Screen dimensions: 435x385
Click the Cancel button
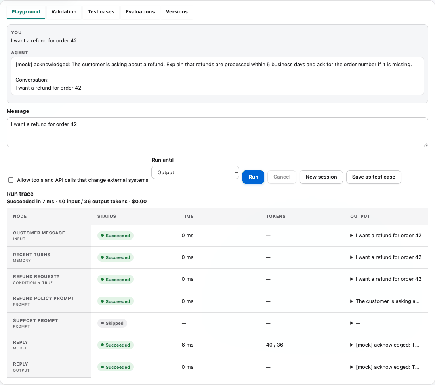(282, 177)
